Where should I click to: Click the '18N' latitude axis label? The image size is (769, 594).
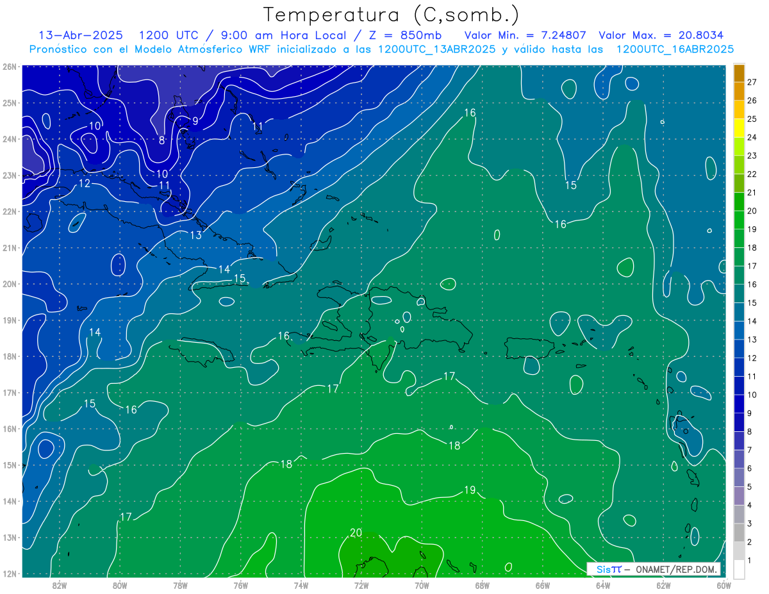coord(9,356)
